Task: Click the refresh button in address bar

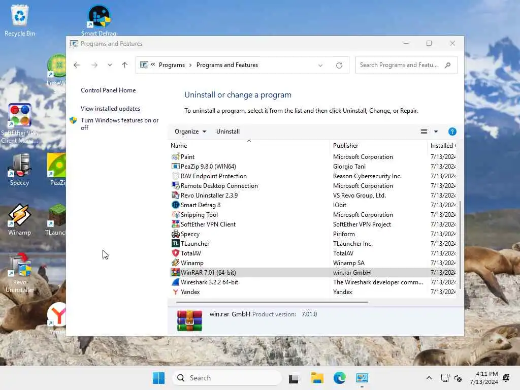Action: [339, 66]
